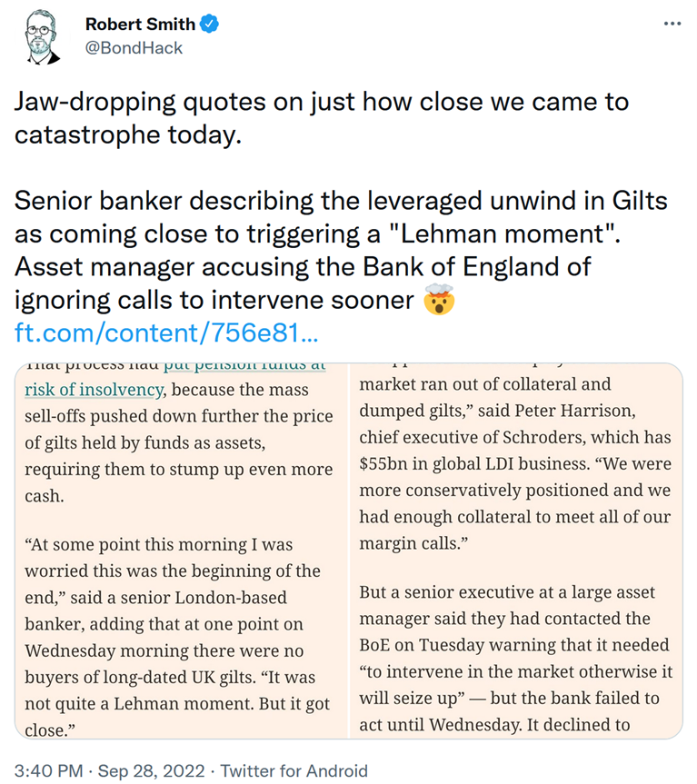
Task: Click the "requiring them to stump up" text
Action: pos(178,469)
